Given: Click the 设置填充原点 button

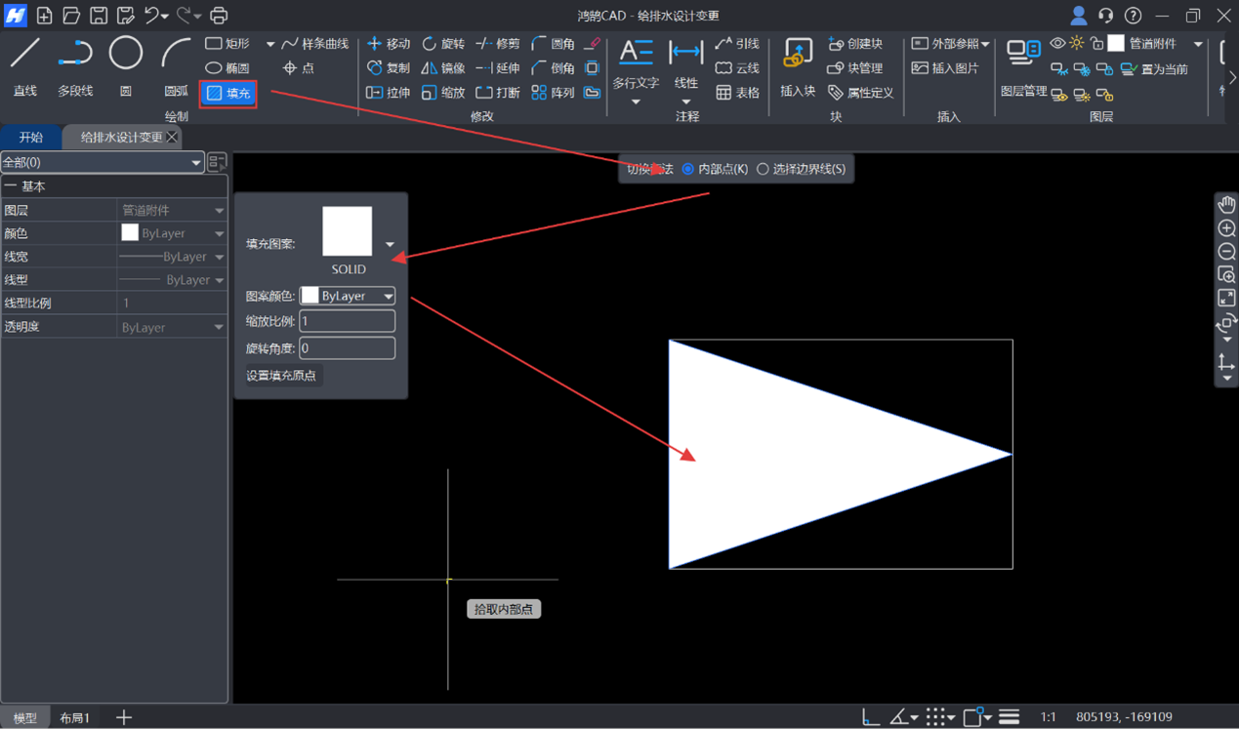Looking at the screenshot, I should pyautogui.click(x=281, y=376).
